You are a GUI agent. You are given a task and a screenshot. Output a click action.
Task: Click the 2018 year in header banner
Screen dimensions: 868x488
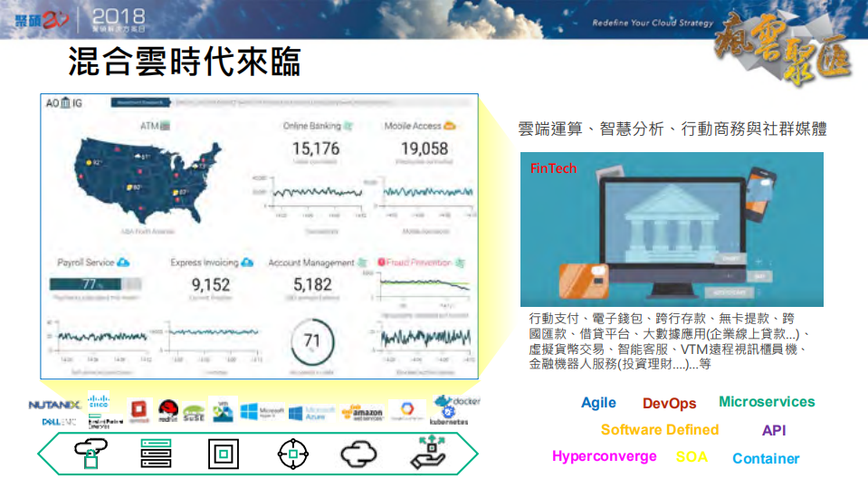(x=119, y=16)
